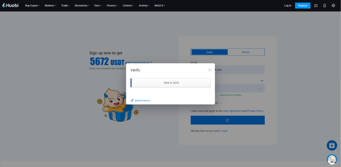This screenshot has width=341, height=167.
Task: Expand the Derivatives dropdown menu
Action: click(82, 6)
